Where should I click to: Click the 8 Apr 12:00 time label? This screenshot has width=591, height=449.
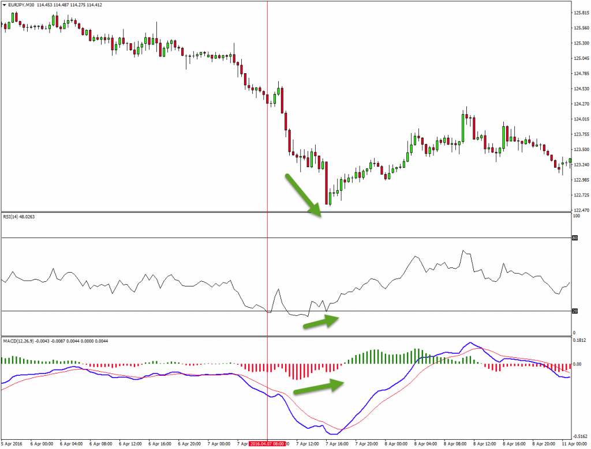(484, 444)
